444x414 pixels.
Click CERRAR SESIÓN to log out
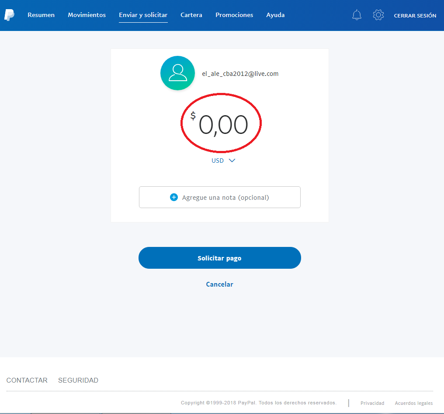click(415, 16)
